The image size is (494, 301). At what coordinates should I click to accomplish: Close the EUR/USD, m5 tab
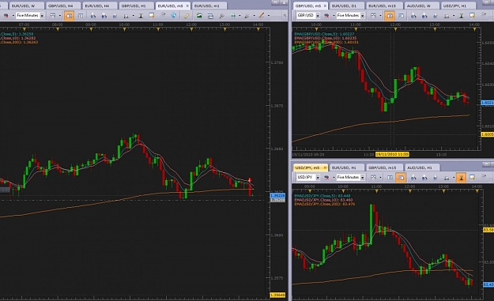188,6
